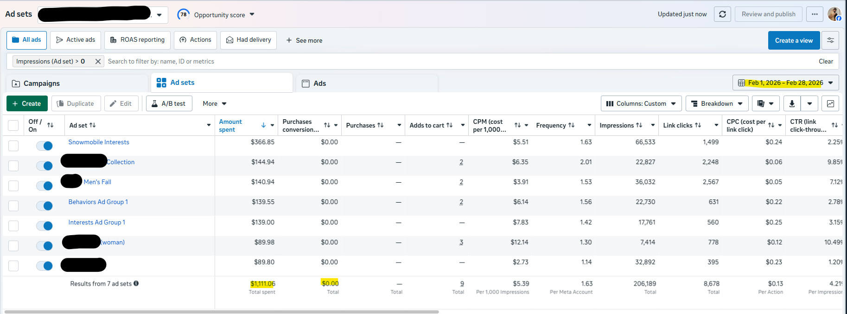Select the All ads view
Viewport: 847px width, 314px height.
click(x=27, y=40)
